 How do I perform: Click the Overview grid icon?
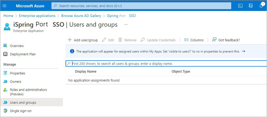click(5, 46)
